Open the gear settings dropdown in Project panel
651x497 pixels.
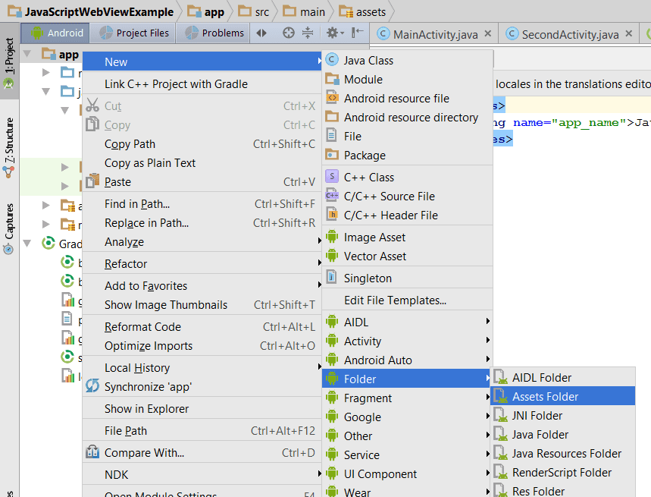click(x=335, y=33)
